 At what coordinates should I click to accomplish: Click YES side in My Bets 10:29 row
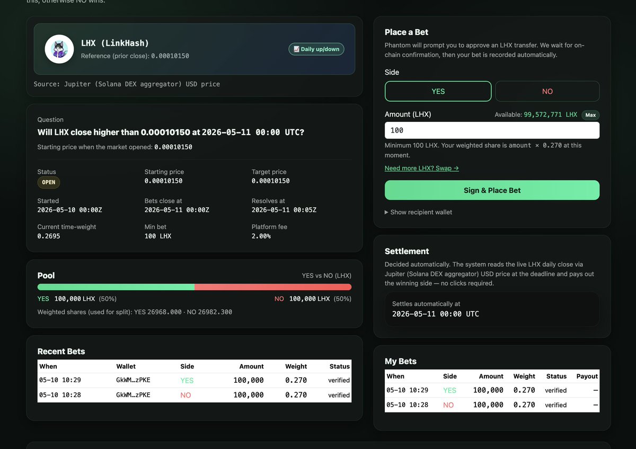pyautogui.click(x=449, y=390)
